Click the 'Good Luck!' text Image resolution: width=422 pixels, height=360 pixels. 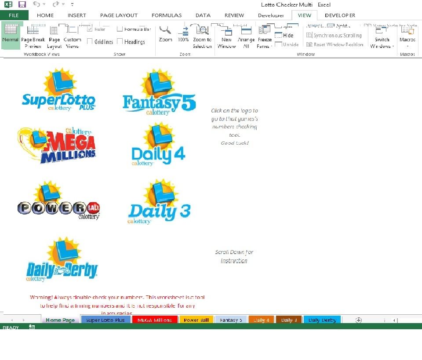click(x=235, y=143)
